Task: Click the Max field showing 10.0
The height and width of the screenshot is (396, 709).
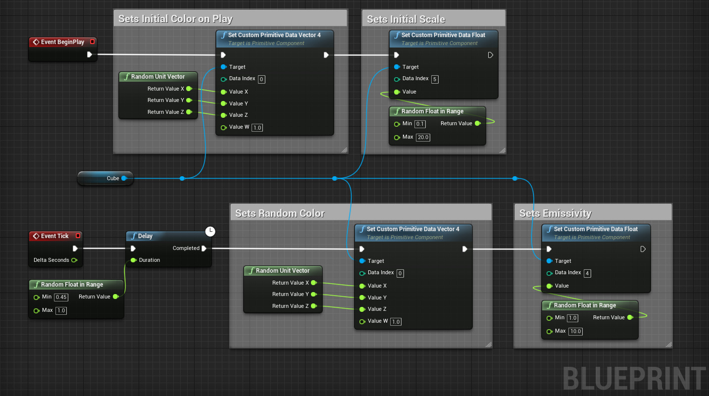Action: (575, 331)
